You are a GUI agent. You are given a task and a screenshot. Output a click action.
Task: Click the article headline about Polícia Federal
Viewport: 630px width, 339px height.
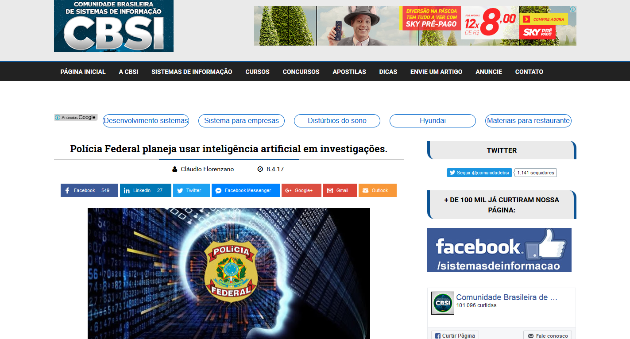(229, 149)
